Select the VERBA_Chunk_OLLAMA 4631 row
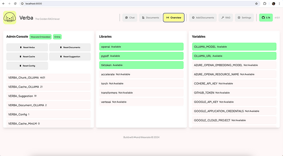Image resolution: width=283 pixels, height=156 pixels. [x=49, y=77]
